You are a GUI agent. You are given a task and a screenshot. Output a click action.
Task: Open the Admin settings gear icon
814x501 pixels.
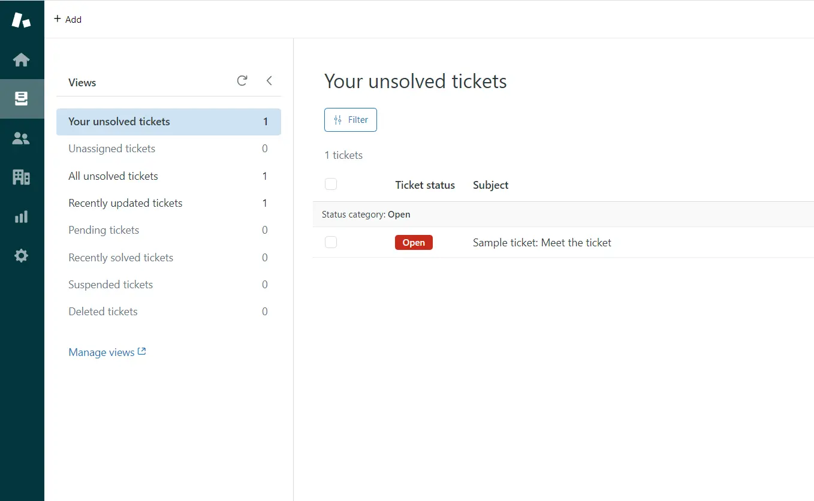pos(21,256)
